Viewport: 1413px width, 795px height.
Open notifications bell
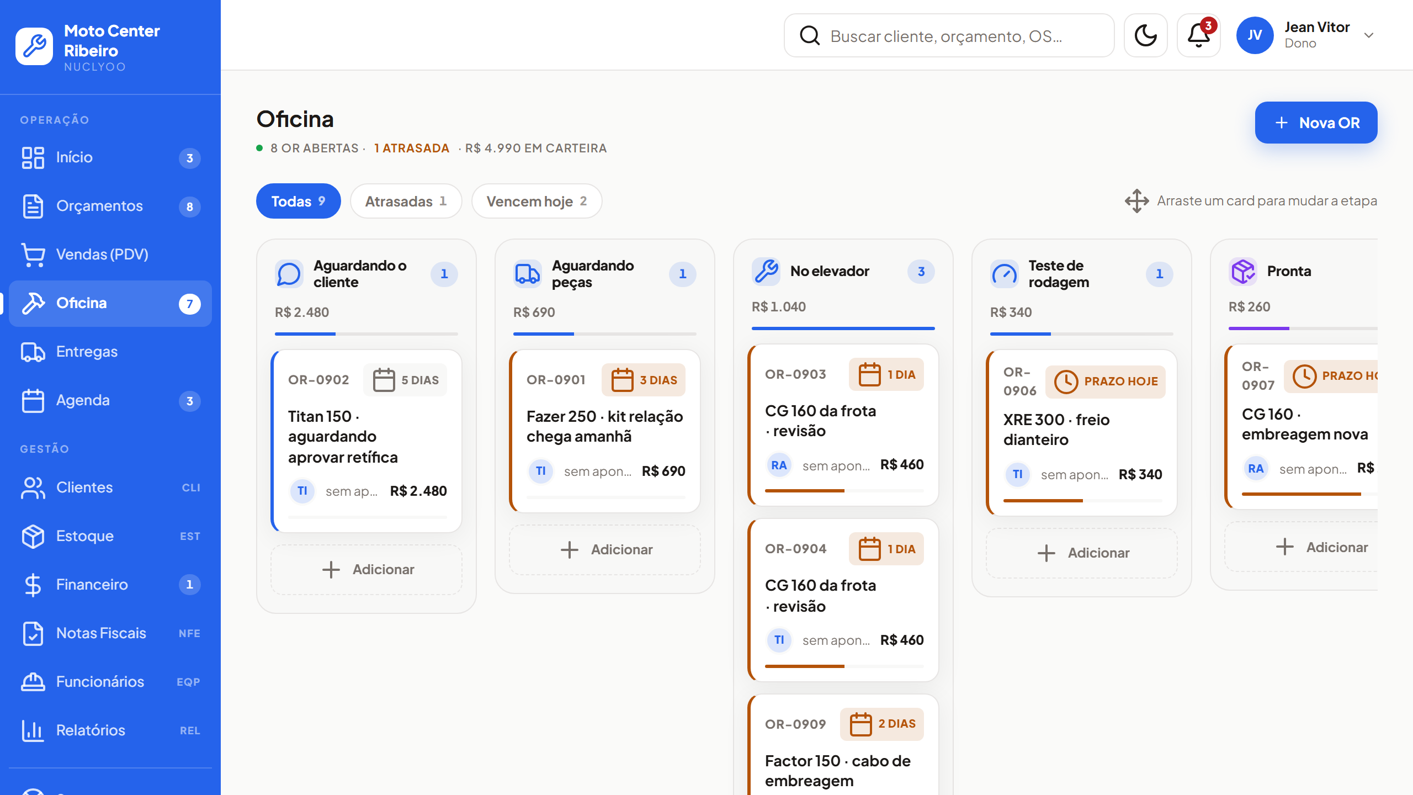(1198, 35)
